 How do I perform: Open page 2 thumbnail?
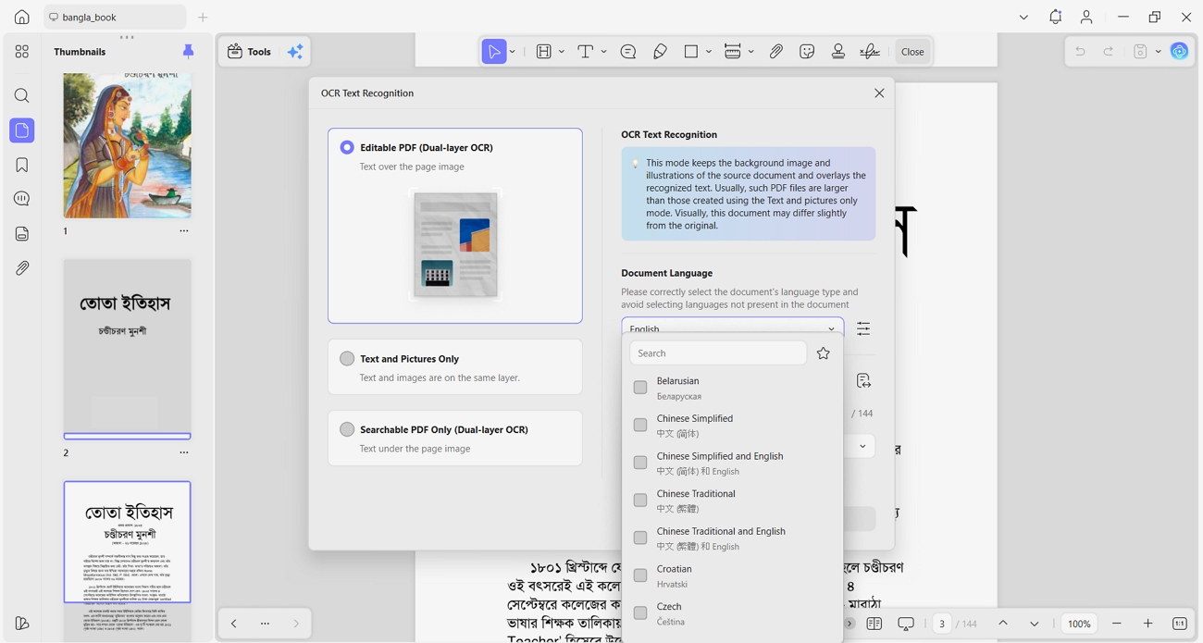coord(128,349)
